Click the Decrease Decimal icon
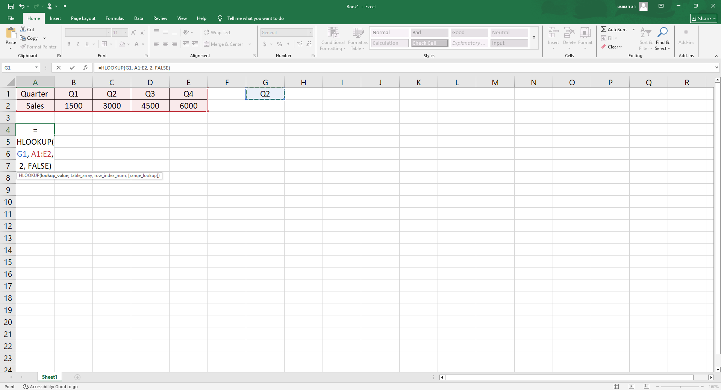Screen dimensions: 721x390 click(309, 44)
